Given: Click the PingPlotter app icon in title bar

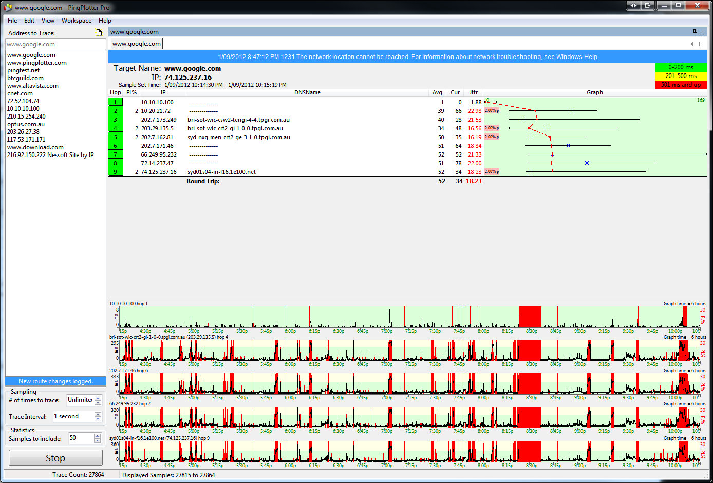Looking at the screenshot, I should [8, 8].
